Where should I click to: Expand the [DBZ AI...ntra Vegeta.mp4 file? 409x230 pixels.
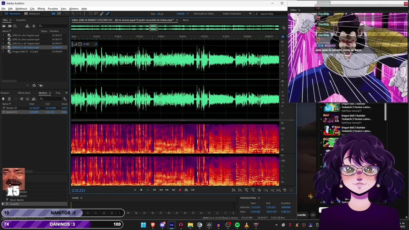(x=3, y=35)
